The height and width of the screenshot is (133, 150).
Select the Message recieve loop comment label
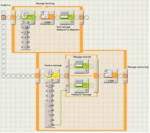[138, 67]
